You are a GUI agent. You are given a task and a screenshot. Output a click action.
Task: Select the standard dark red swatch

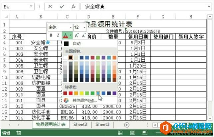click(65, 93)
